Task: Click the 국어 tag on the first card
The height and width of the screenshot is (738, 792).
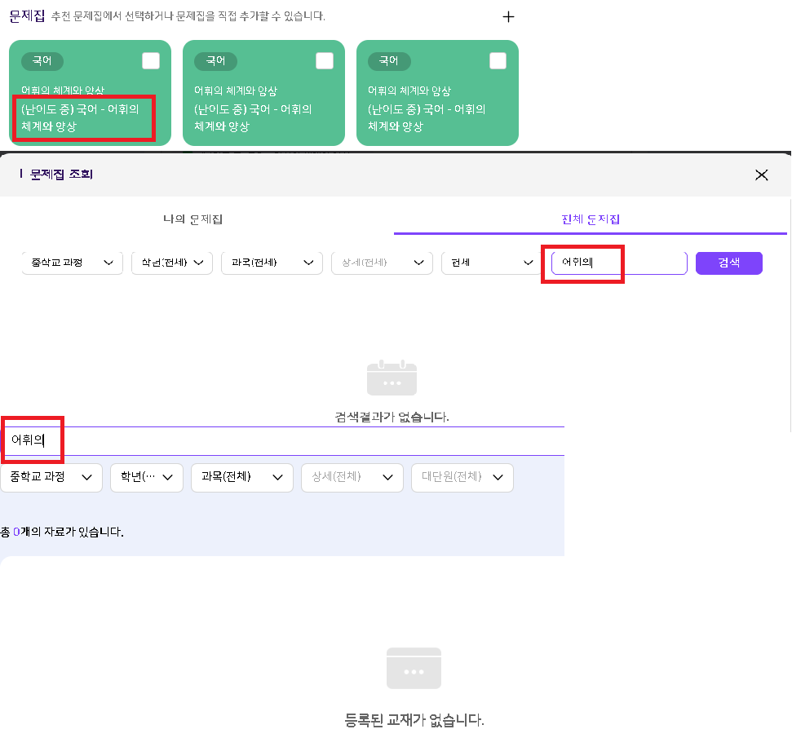Action: (42, 61)
